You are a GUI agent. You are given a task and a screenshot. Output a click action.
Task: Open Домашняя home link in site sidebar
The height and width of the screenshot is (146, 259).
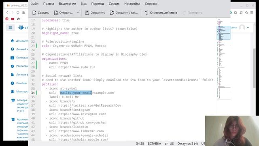pyautogui.click(x=19, y=41)
